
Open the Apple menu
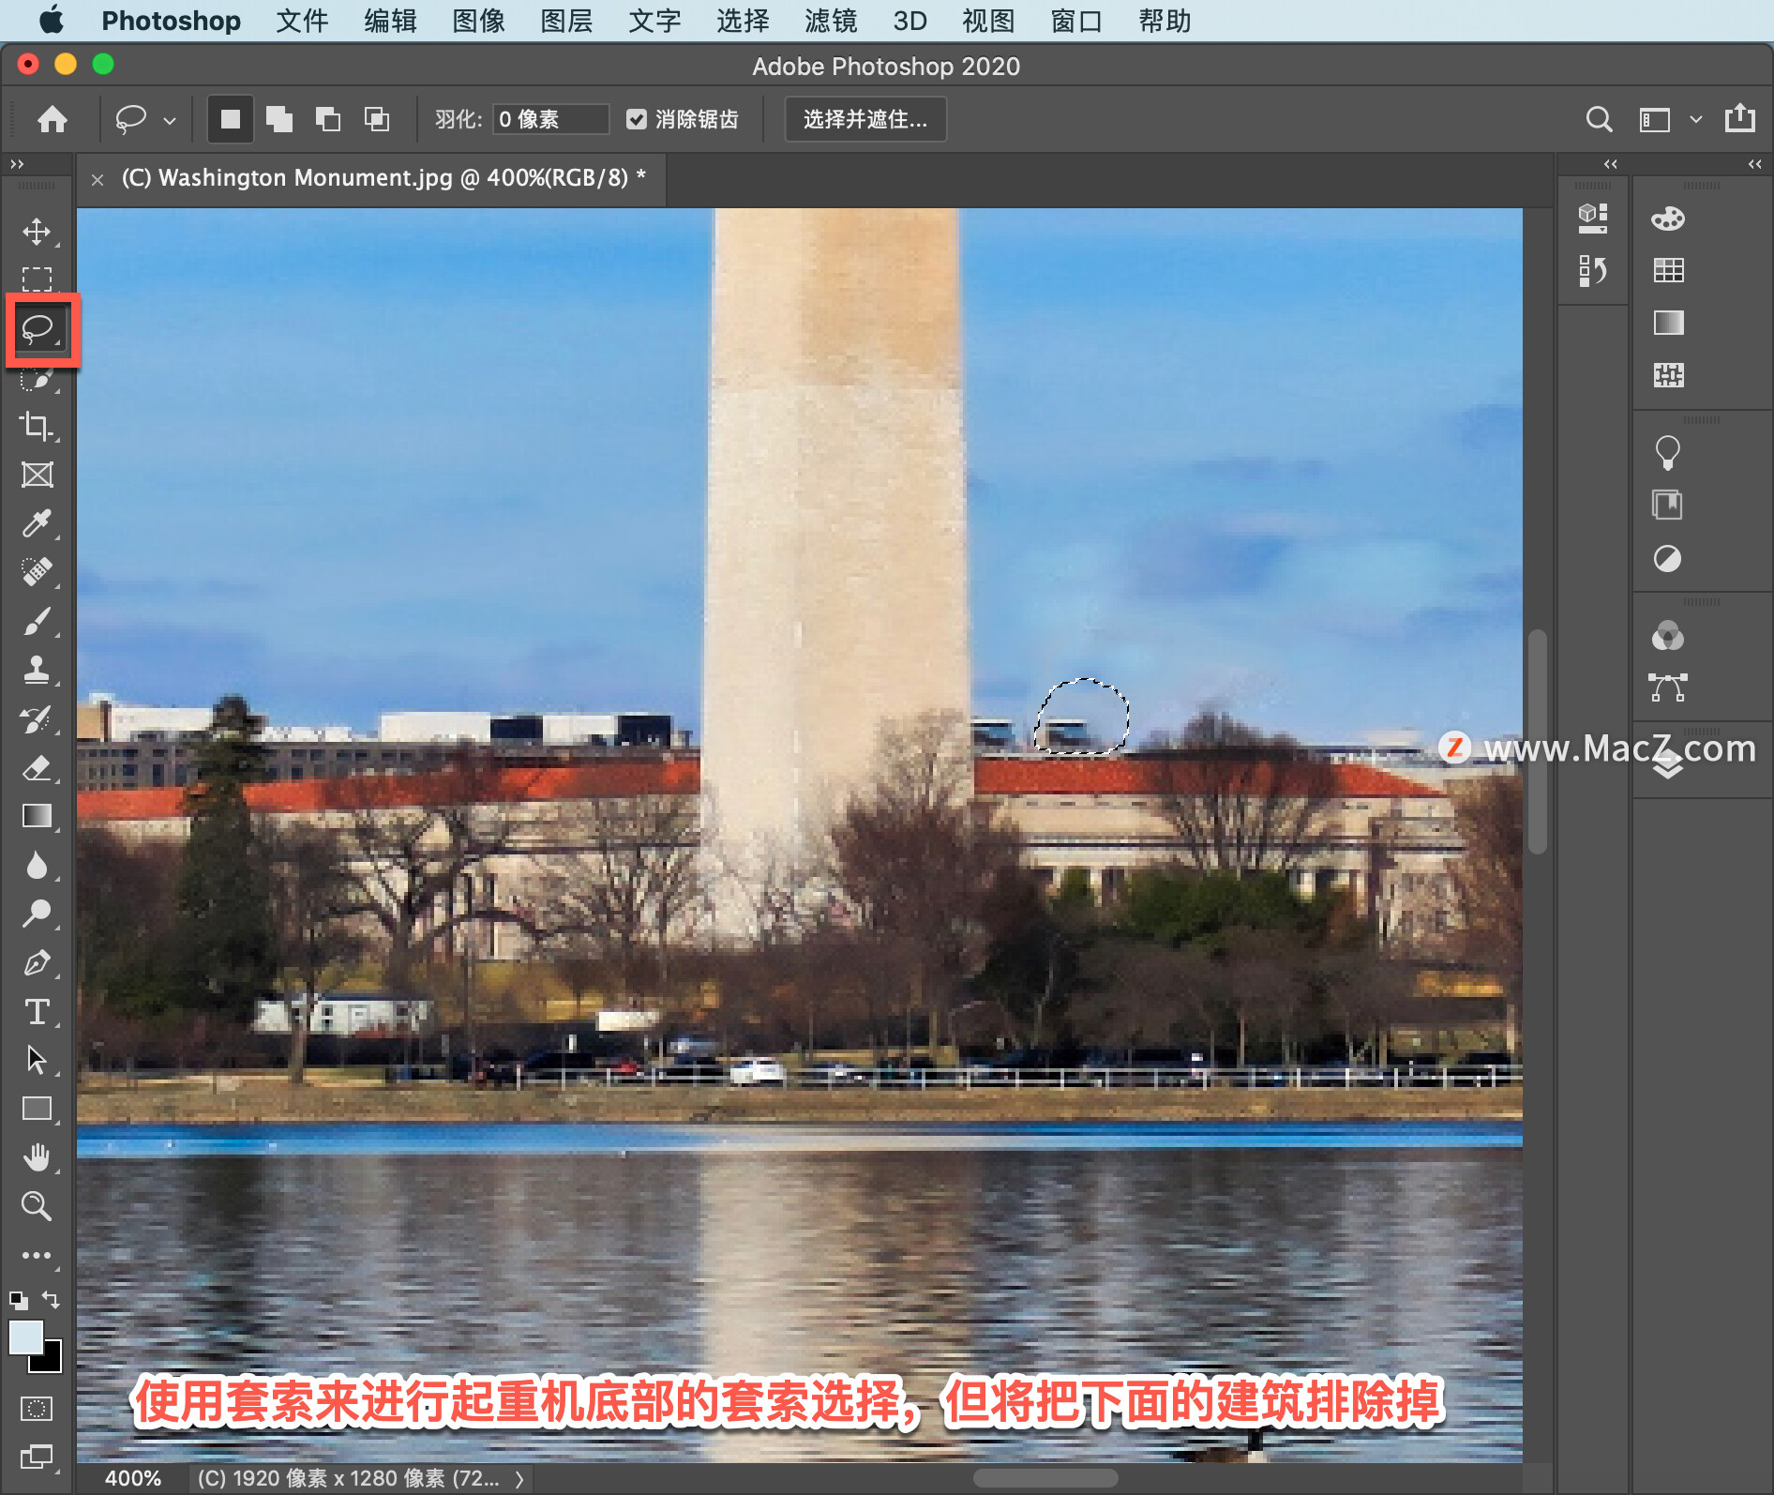click(52, 20)
